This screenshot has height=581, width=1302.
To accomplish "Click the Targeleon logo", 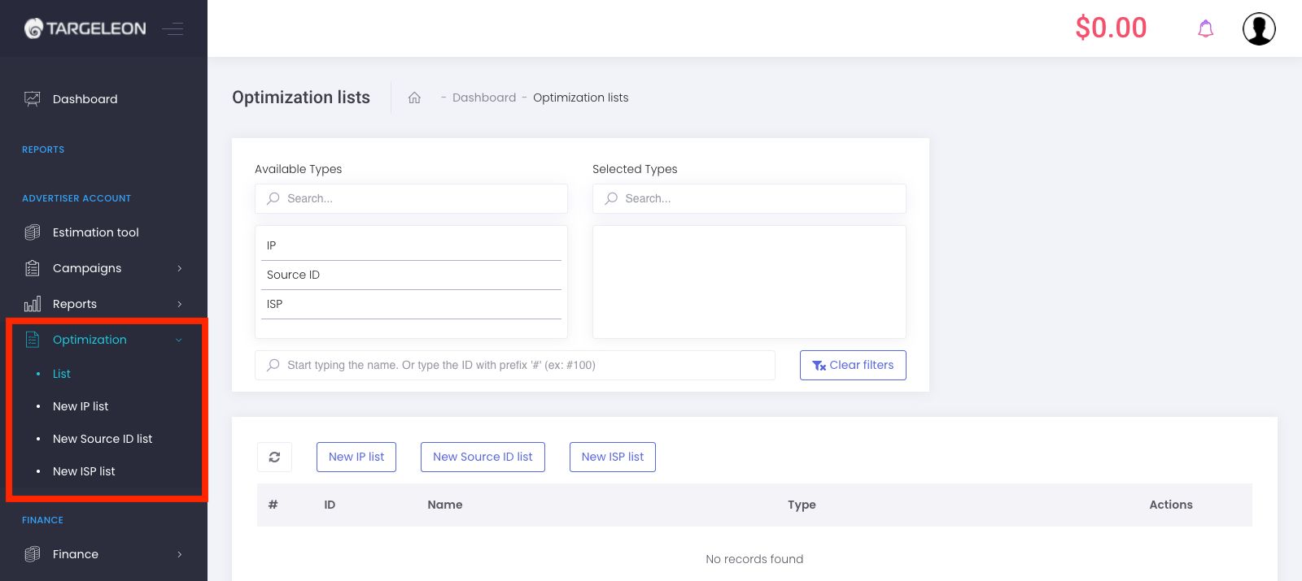I will click(x=85, y=28).
